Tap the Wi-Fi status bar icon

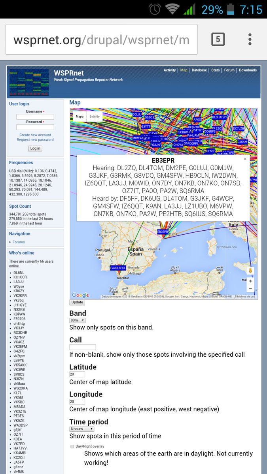[172, 9]
